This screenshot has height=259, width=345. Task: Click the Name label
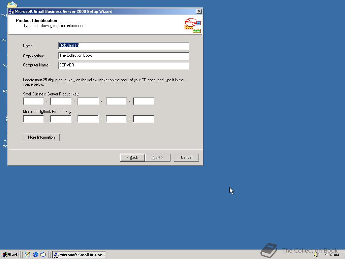[28, 46]
